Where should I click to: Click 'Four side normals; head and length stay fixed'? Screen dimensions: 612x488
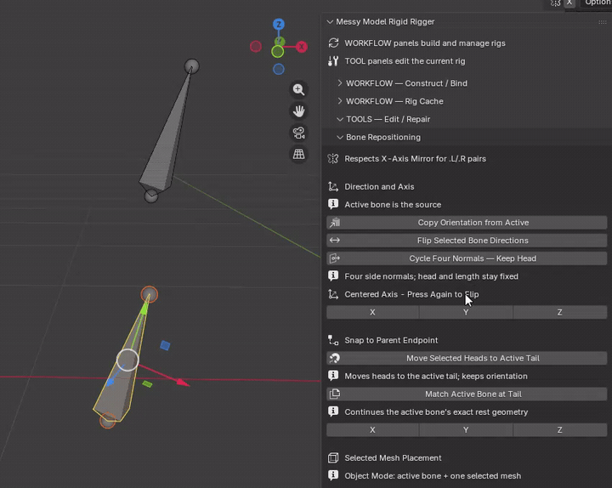pyautogui.click(x=431, y=276)
